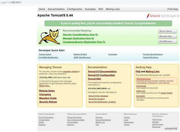Click the browser address bar showing port 39001
Viewport: 180px width, 132px height.
click(x=90, y=2)
